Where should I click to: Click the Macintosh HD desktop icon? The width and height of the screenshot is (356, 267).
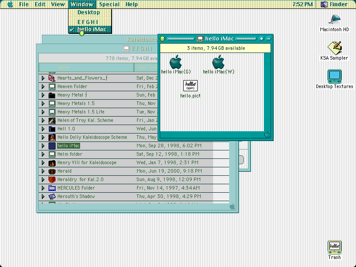tap(335, 20)
